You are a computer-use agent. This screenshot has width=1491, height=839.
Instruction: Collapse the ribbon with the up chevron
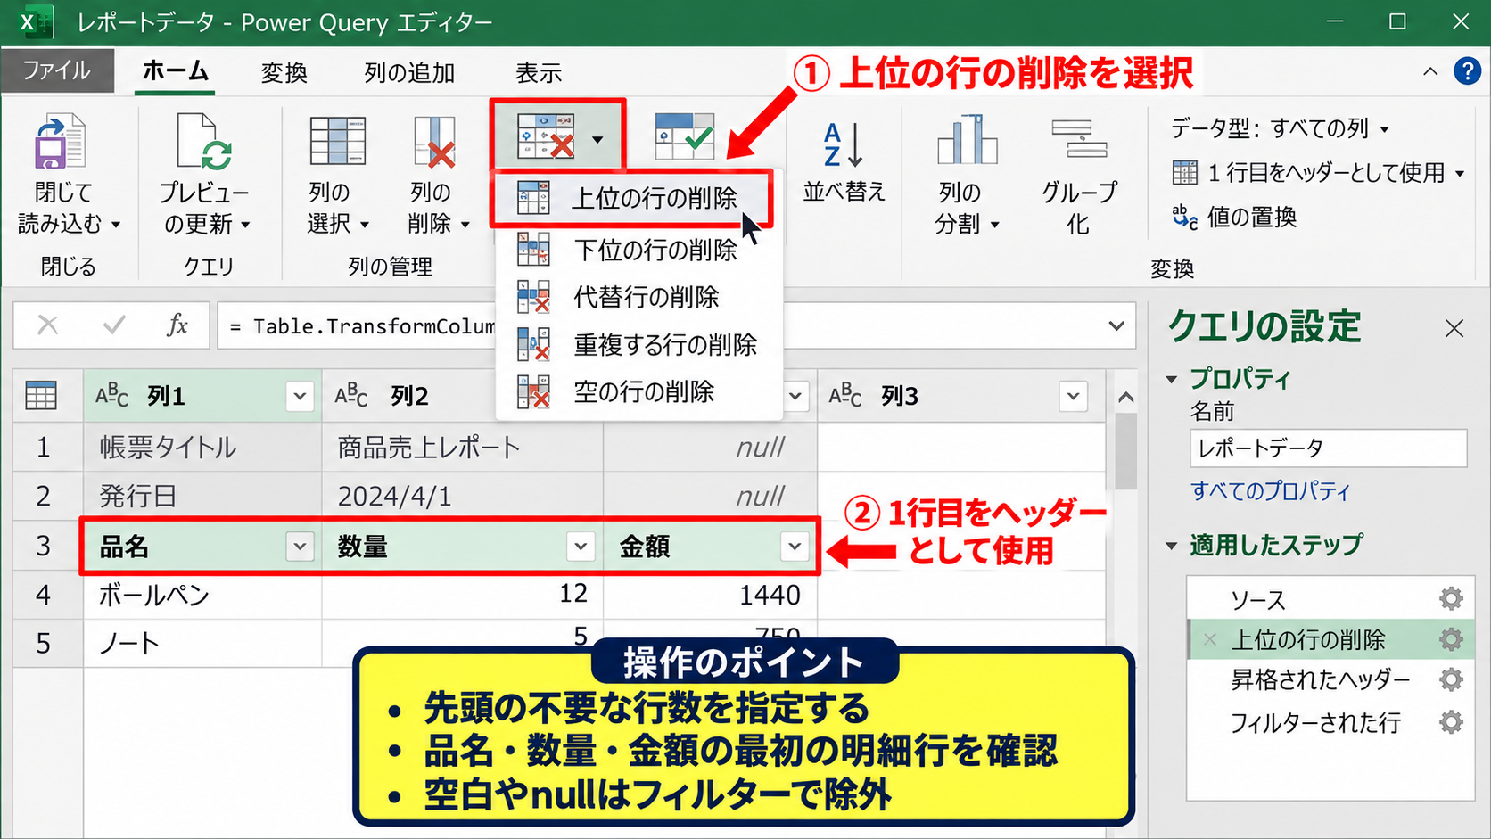pos(1430,71)
